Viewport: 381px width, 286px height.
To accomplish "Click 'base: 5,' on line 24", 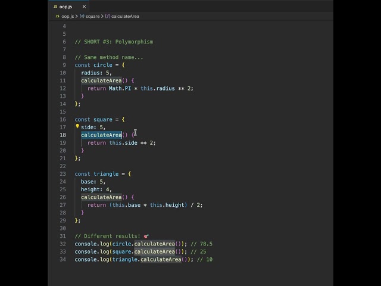I will point(93,182).
